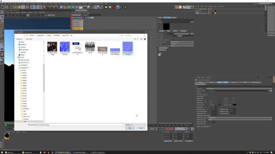Select the audio folder in navigation tree

25,114
